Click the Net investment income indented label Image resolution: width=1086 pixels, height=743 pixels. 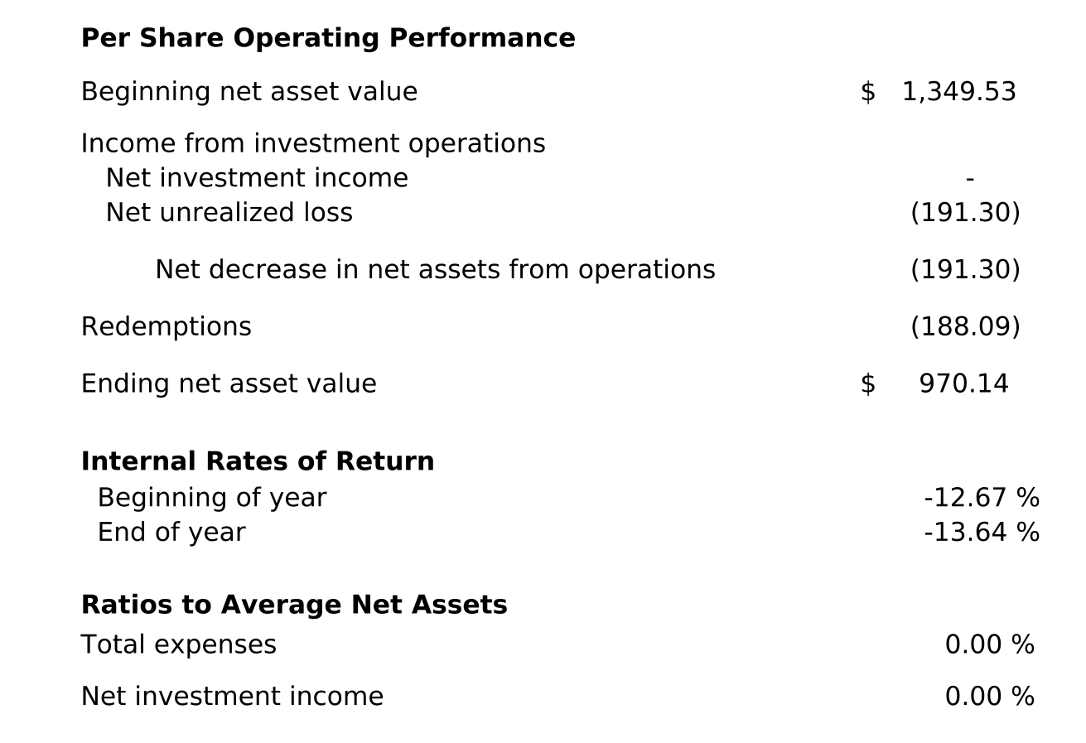tap(257, 178)
